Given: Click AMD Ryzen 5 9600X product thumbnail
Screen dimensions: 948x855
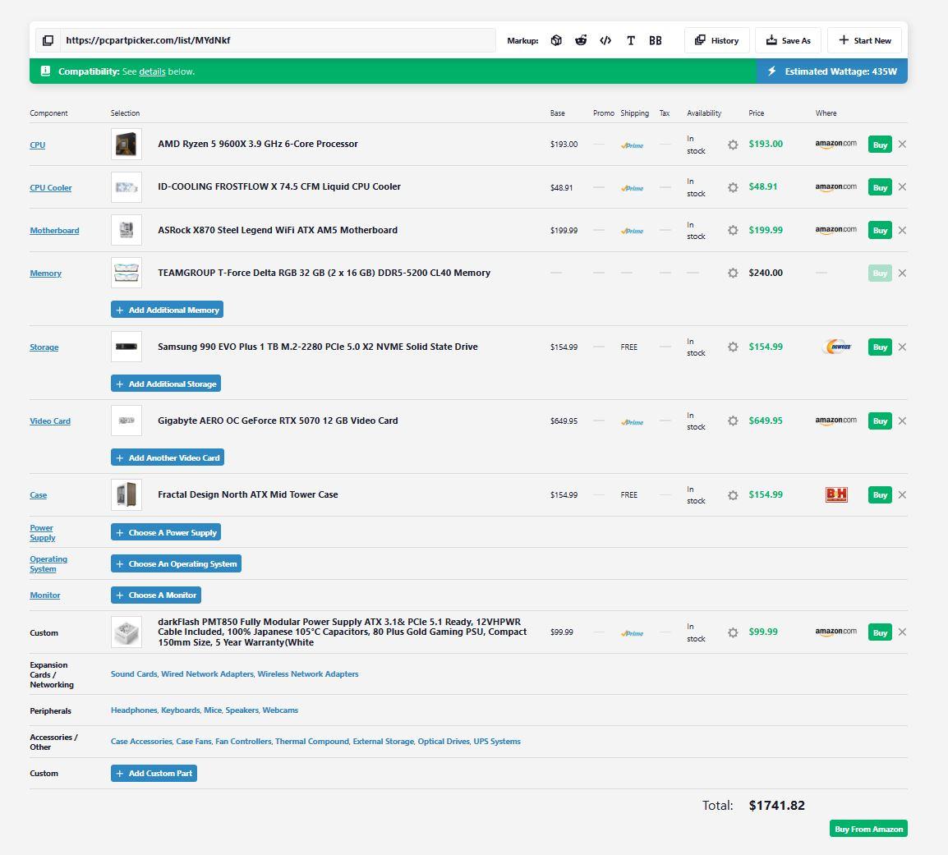Looking at the screenshot, I should [127, 144].
